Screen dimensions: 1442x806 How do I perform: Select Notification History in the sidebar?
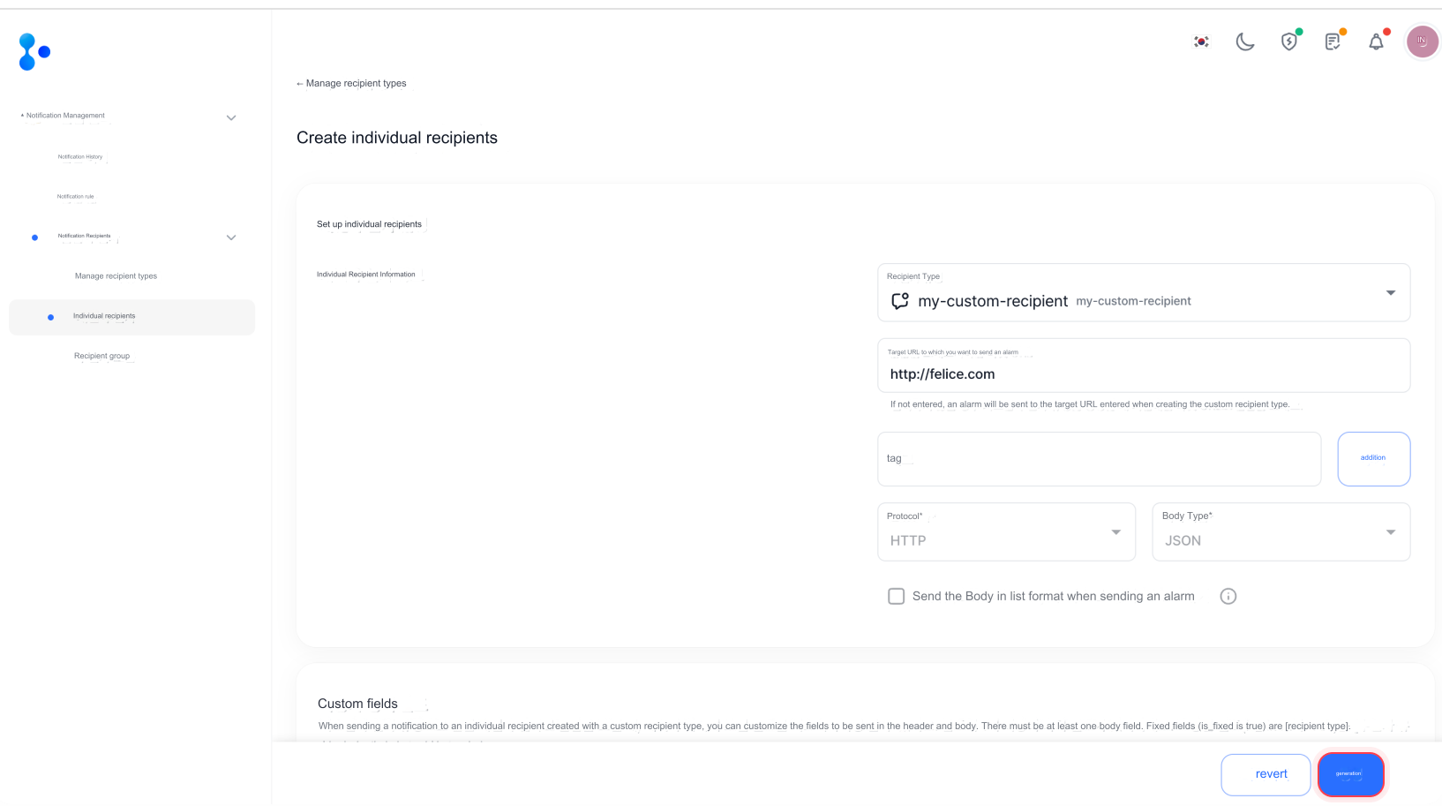tap(80, 157)
